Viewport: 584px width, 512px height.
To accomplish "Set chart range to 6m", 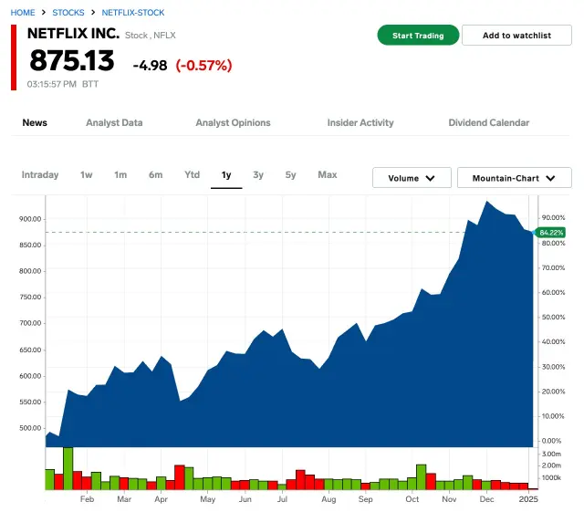I will pos(156,175).
